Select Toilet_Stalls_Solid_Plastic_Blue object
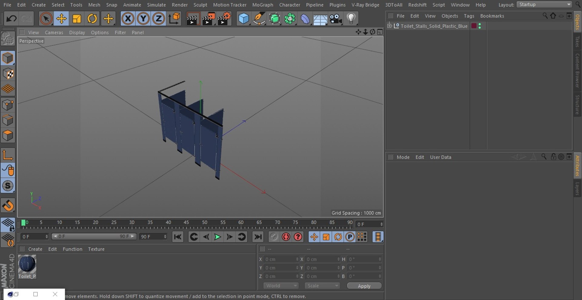The image size is (582, 300). pos(434,26)
